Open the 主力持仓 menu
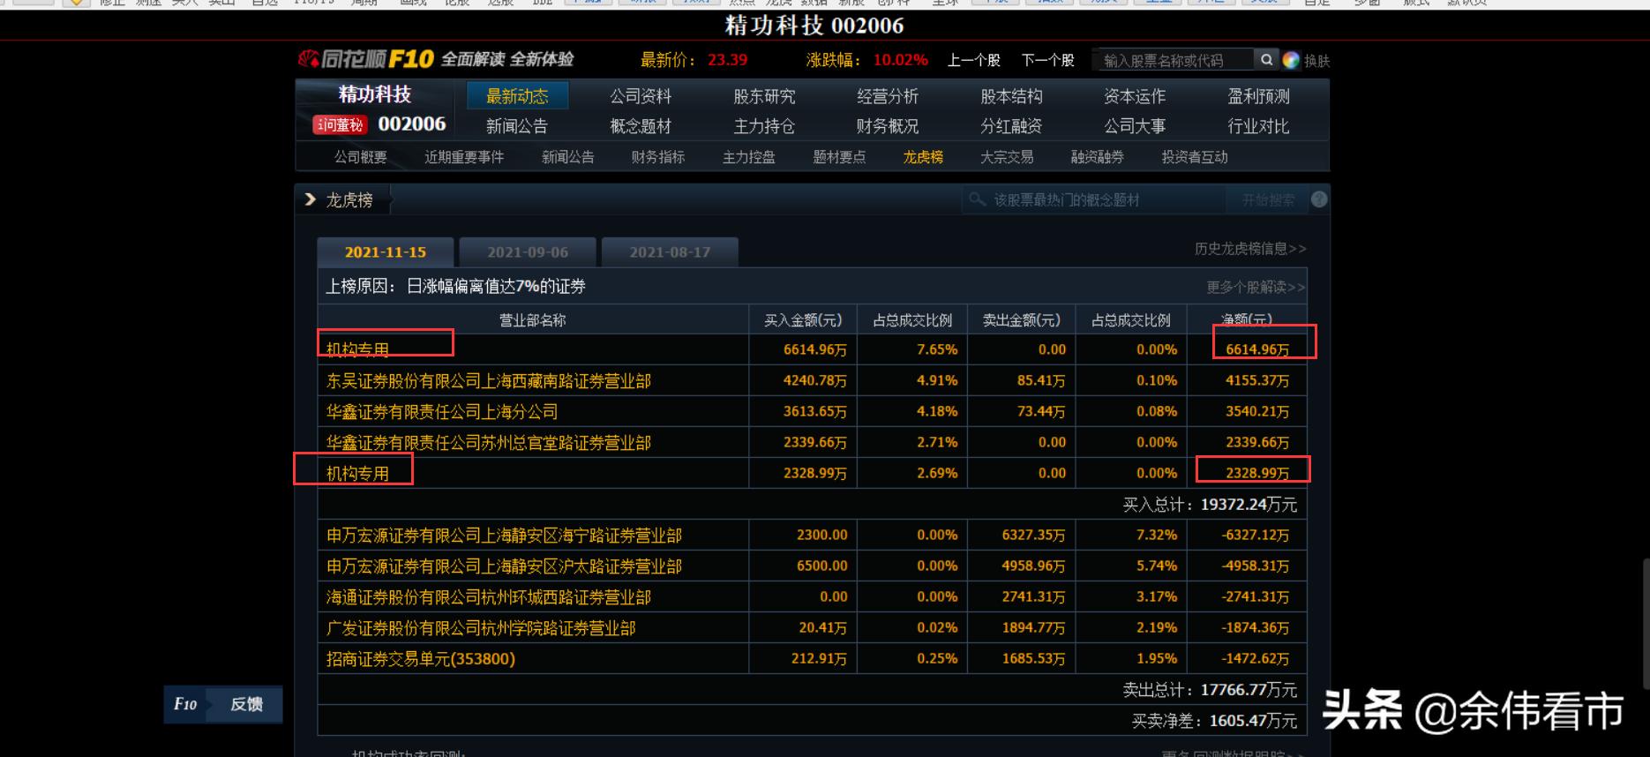 pyautogui.click(x=764, y=126)
